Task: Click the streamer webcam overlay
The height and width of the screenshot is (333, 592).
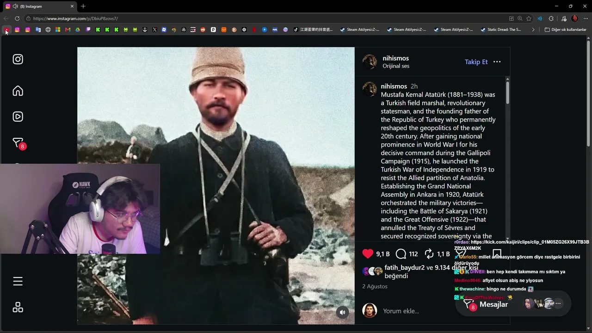Action: tap(80, 209)
